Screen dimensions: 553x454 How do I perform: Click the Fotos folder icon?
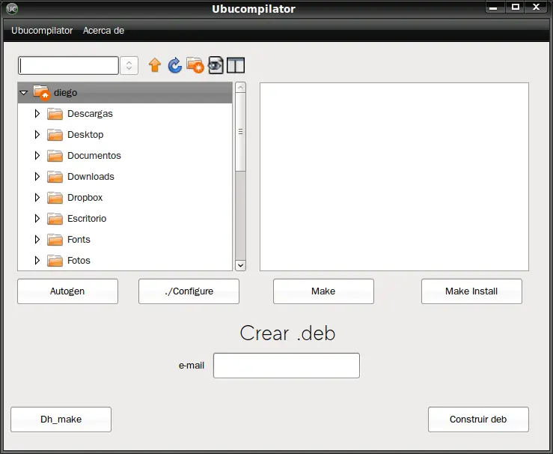(x=55, y=261)
